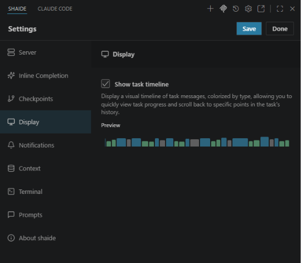Switch to the CLAUDE CODE tab
The width and height of the screenshot is (301, 263).
pos(55,9)
